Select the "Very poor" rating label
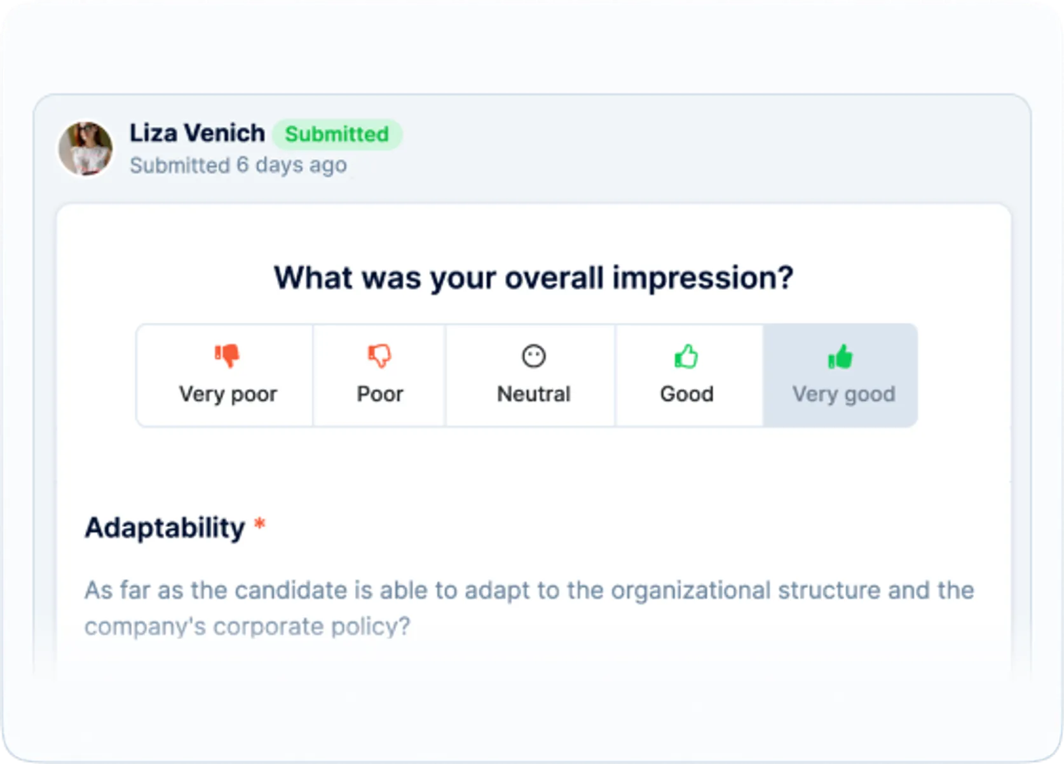 click(x=228, y=394)
